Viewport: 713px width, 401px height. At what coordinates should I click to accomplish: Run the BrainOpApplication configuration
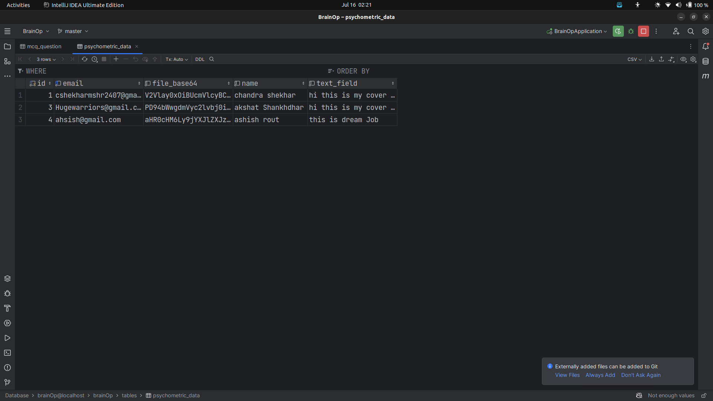tap(618, 31)
